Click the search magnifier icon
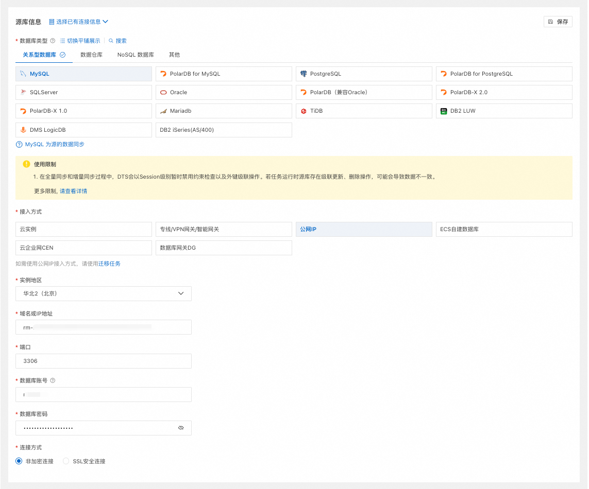This screenshot has width=589, height=489. (111, 41)
